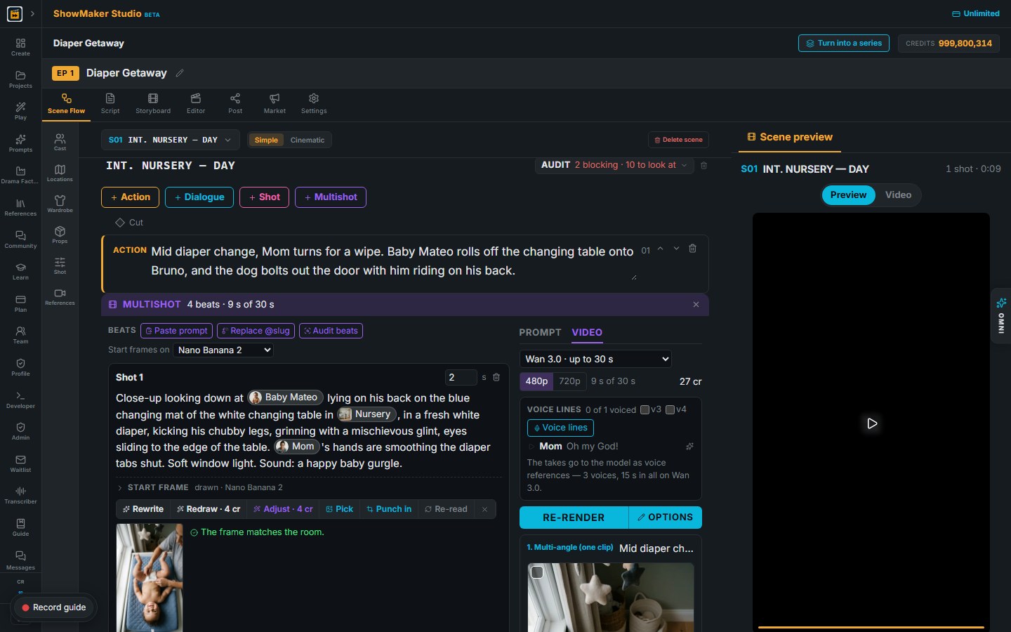The width and height of the screenshot is (1011, 632).
Task: Move the action block down
Action: 676,249
